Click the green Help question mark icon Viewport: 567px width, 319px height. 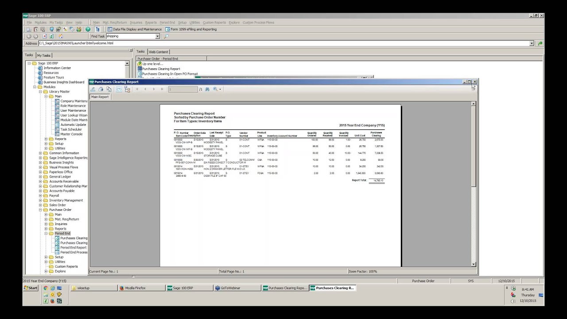[88, 29]
